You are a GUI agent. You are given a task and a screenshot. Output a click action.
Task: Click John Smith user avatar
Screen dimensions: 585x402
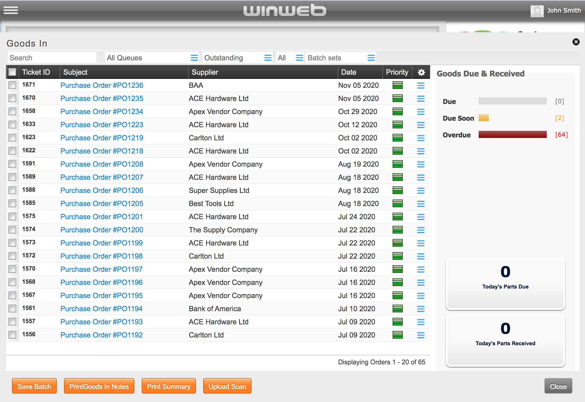537,11
